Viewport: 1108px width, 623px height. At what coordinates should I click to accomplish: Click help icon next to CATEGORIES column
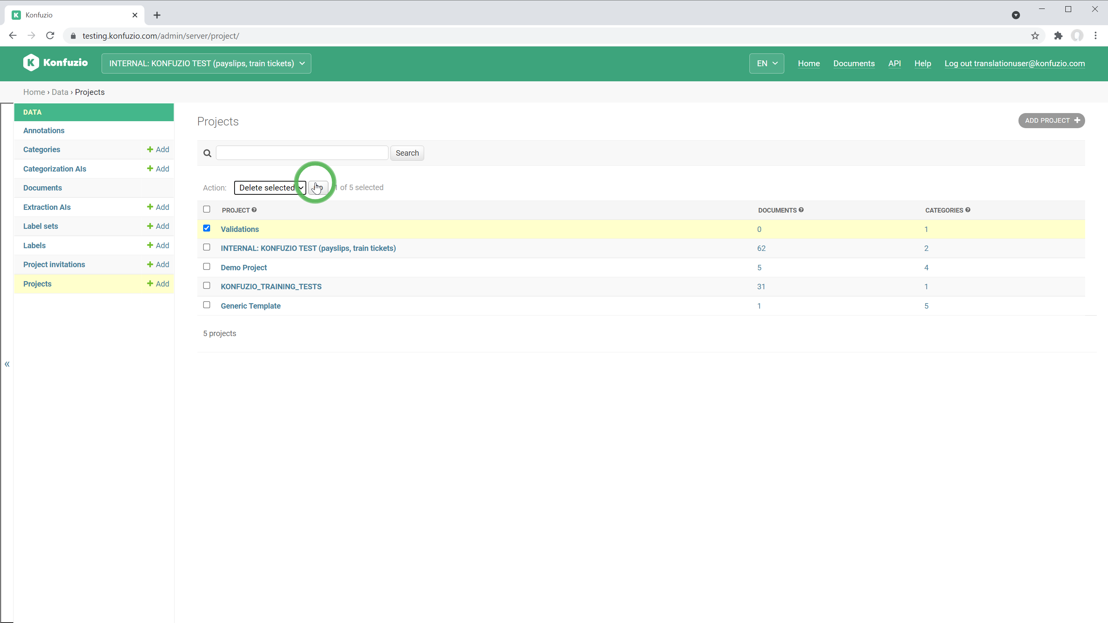968,210
